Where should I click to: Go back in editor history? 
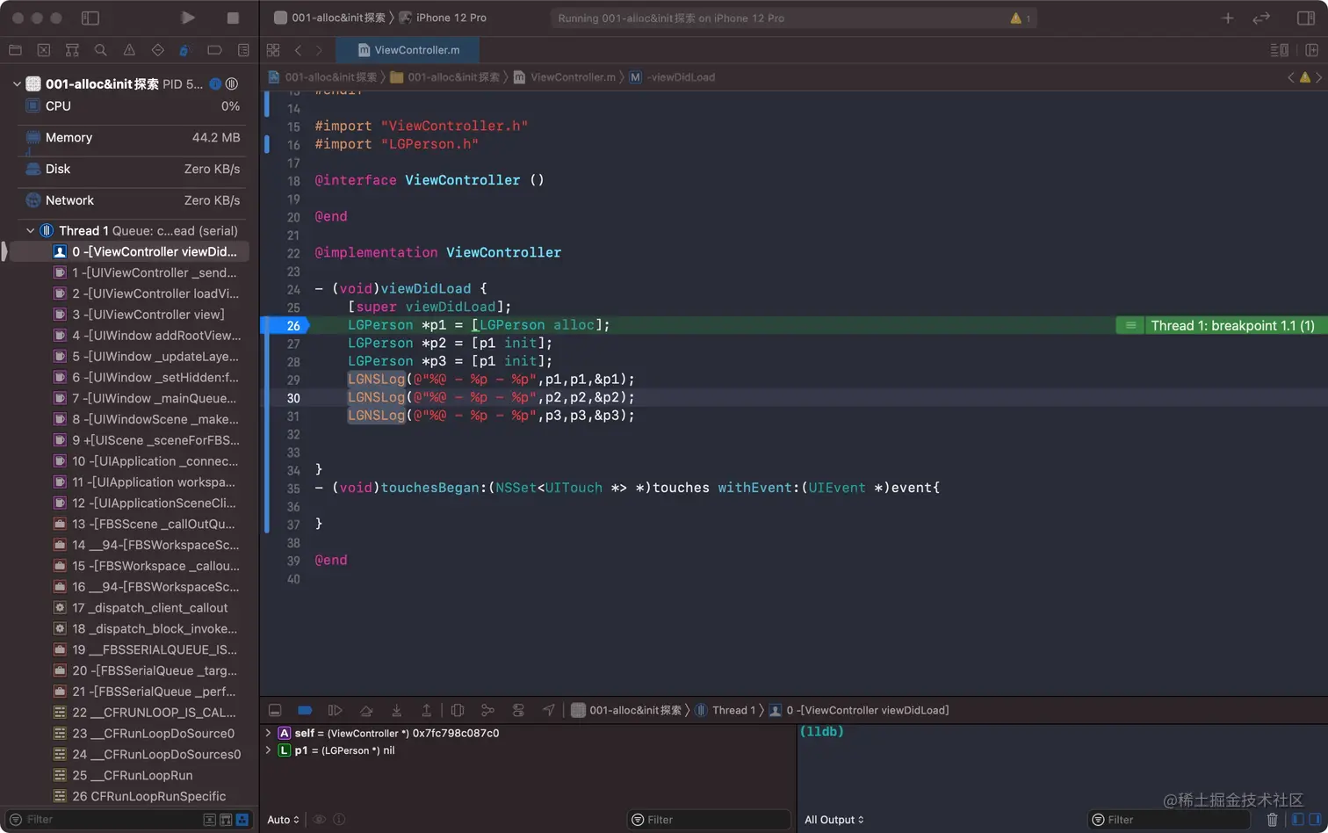click(299, 50)
